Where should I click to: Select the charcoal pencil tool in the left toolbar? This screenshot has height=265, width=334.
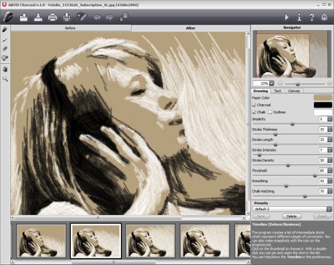click(x=5, y=29)
